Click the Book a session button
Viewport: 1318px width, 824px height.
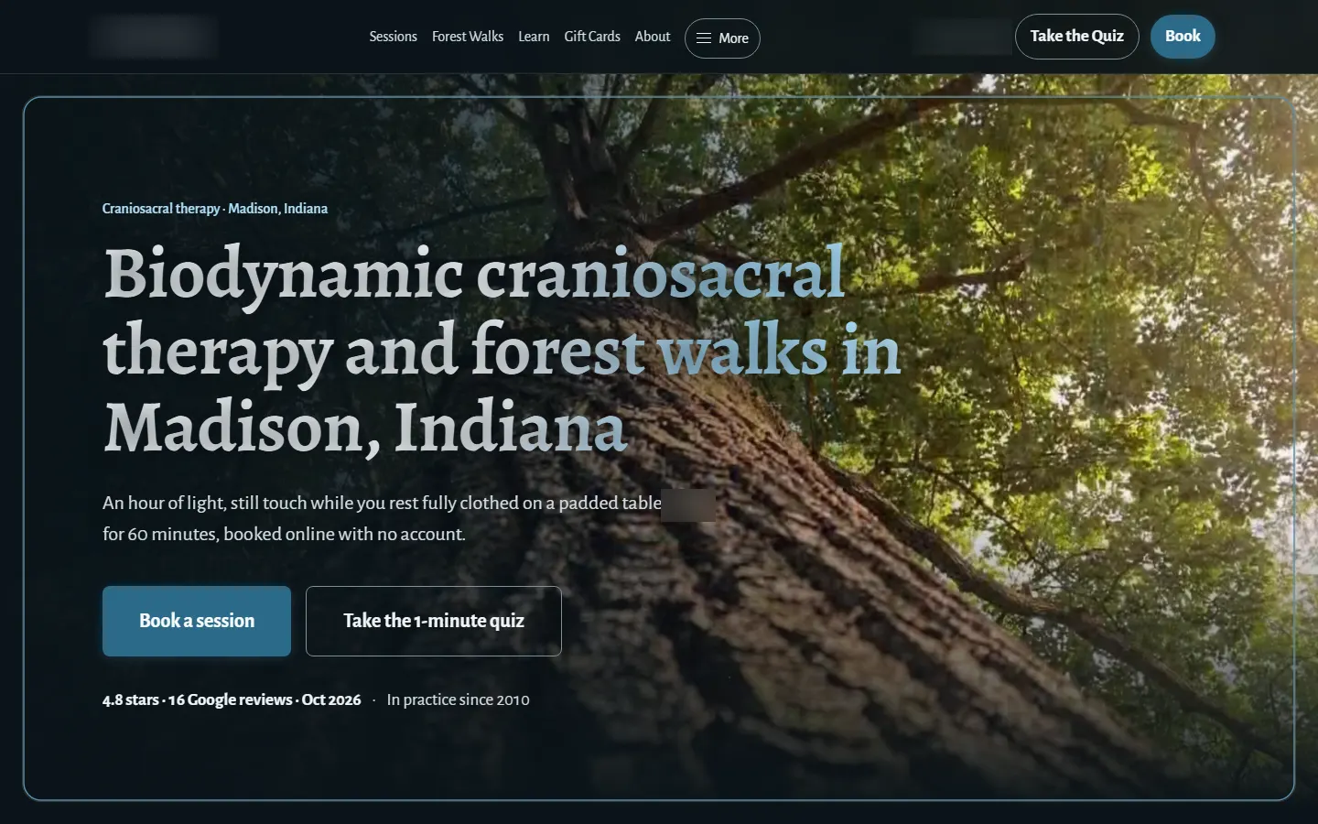coord(197,621)
